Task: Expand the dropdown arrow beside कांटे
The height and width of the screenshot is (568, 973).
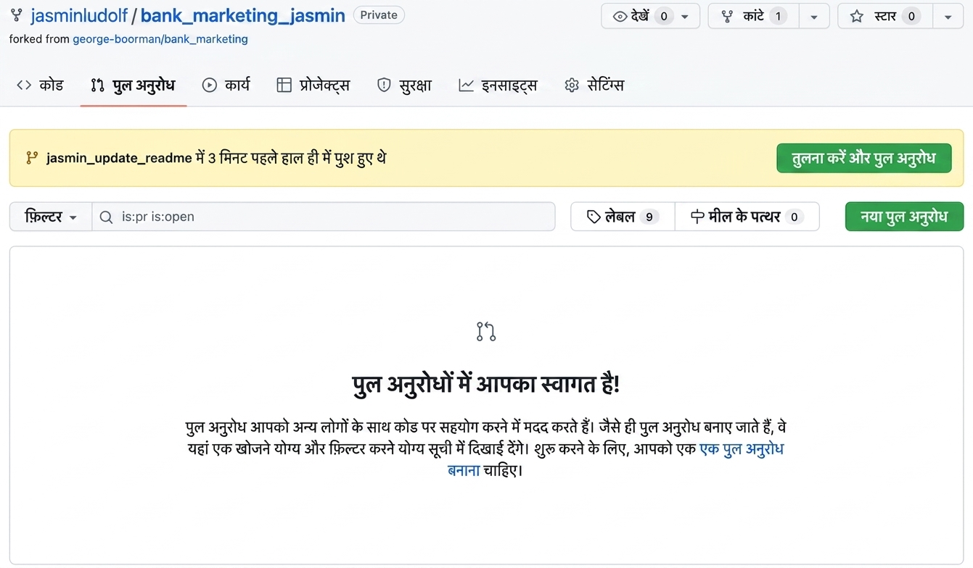Action: pos(813,16)
